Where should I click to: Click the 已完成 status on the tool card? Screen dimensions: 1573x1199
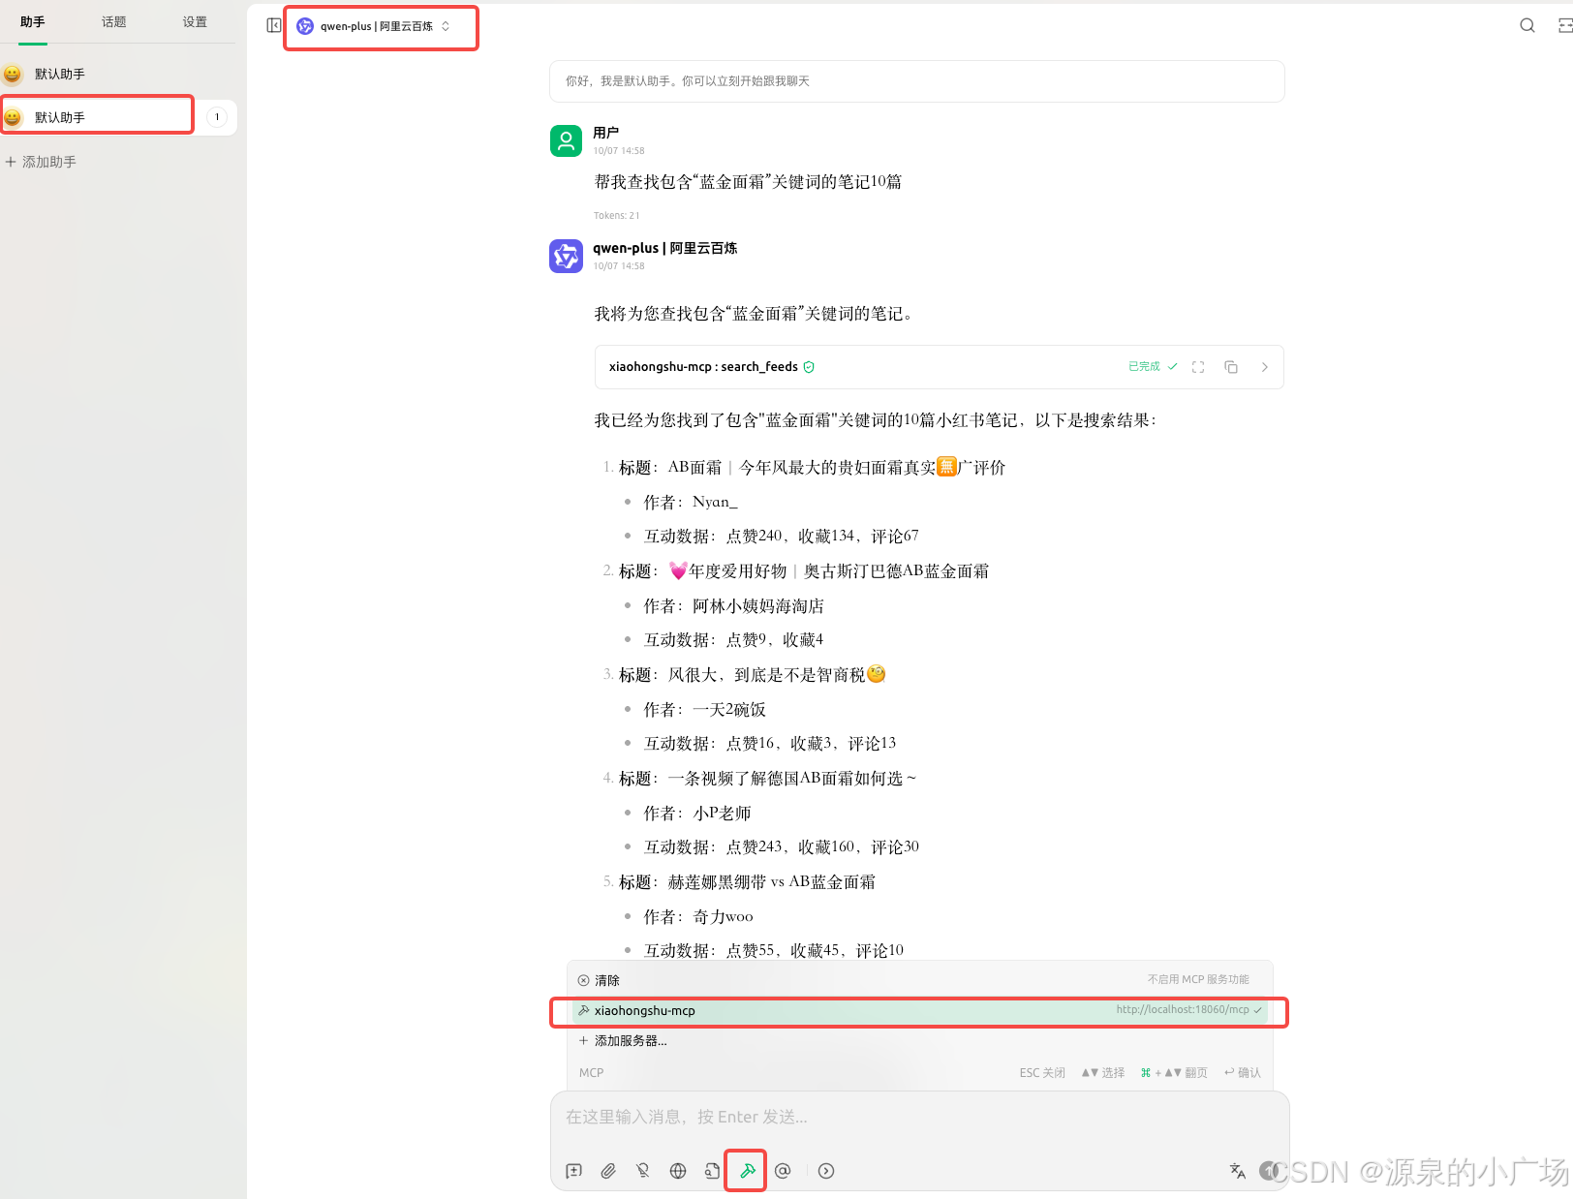tap(1153, 366)
